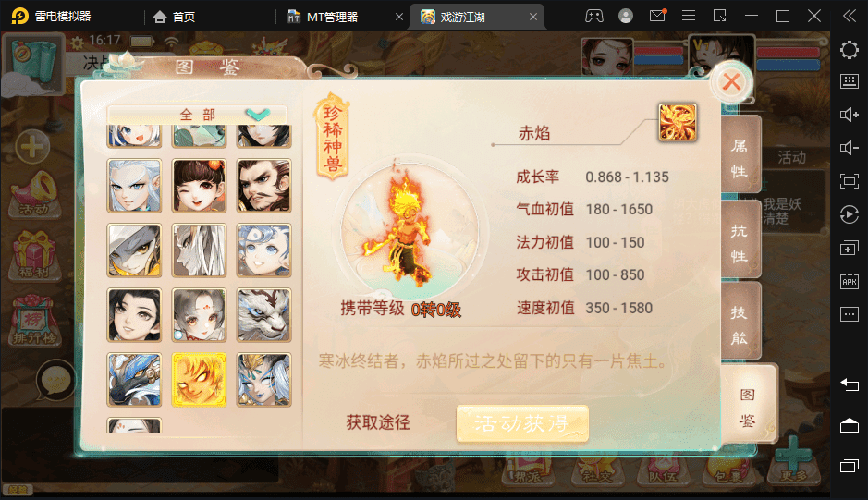This screenshot has width=868, height=500.
Task: Open the chat bubble icon
Action: pyautogui.click(x=55, y=381)
